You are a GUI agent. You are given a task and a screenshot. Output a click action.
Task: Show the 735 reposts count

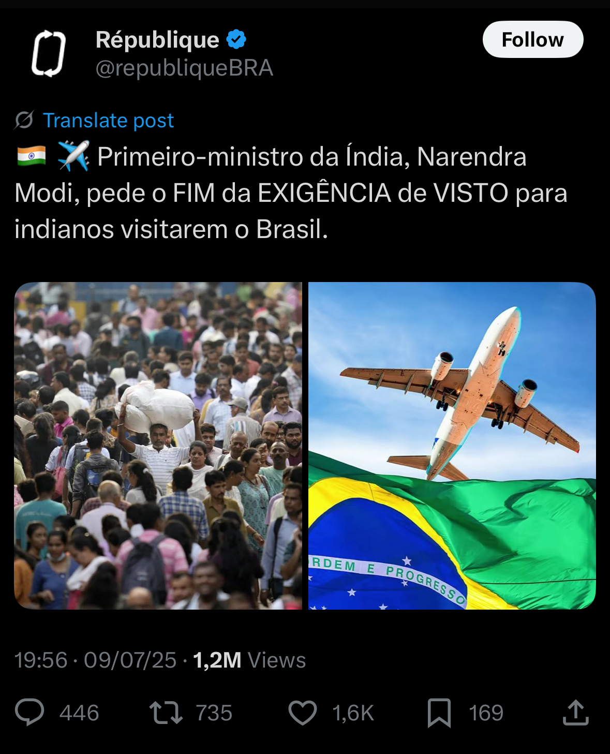214,713
